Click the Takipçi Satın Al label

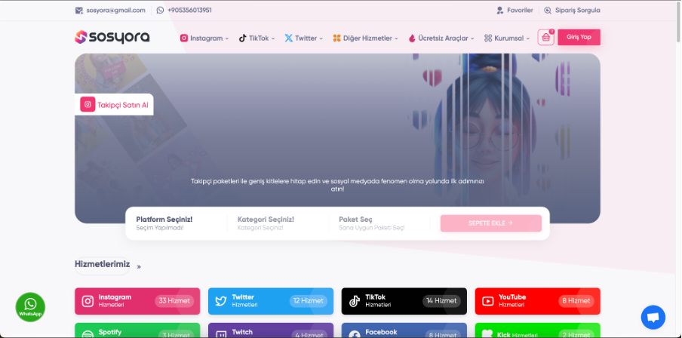123,105
